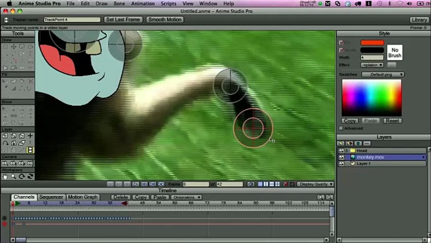Screen dimensions: 431x243
Task: Click the No Brush button
Action: [394, 53]
